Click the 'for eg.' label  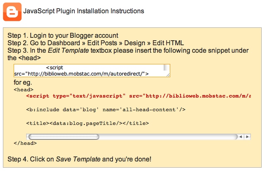(23, 82)
